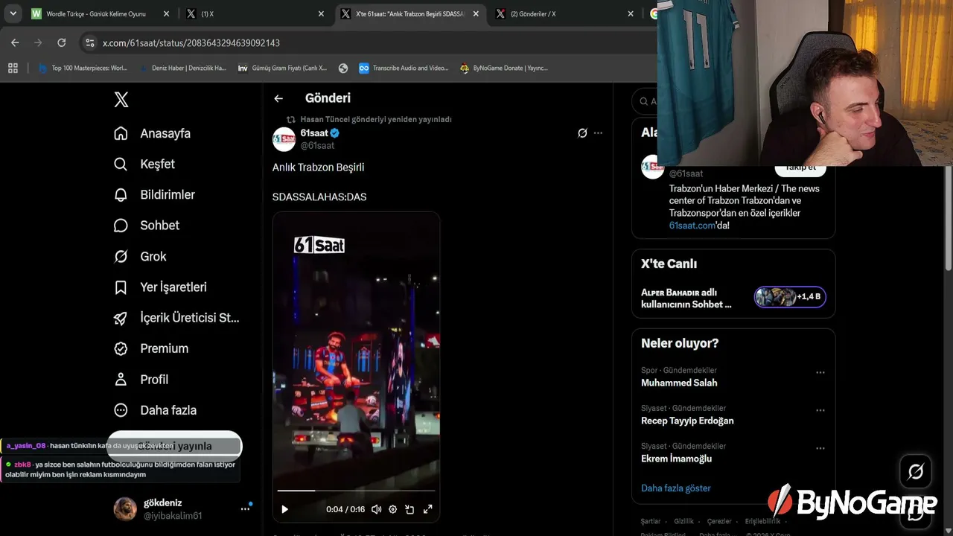Image resolution: width=953 pixels, height=536 pixels.
Task: Open options for Ekrem İmamoğlu trend
Action: [x=820, y=448]
